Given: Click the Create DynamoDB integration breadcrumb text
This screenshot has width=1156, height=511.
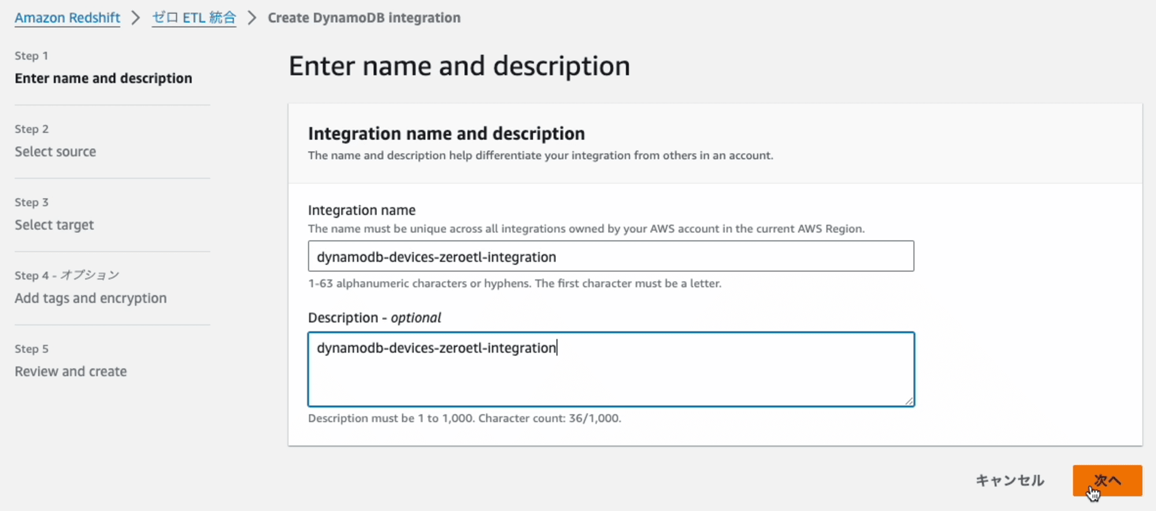Looking at the screenshot, I should coord(364,18).
